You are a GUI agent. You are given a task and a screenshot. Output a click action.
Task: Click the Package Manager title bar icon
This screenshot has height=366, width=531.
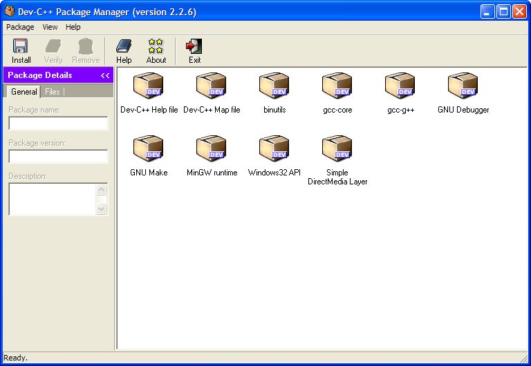pyautogui.click(x=10, y=11)
